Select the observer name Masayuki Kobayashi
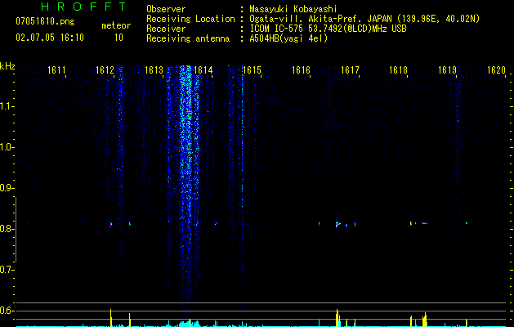 pos(293,9)
